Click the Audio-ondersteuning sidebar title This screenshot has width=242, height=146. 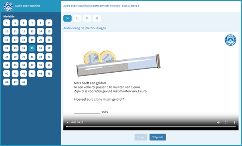pos(27,6)
